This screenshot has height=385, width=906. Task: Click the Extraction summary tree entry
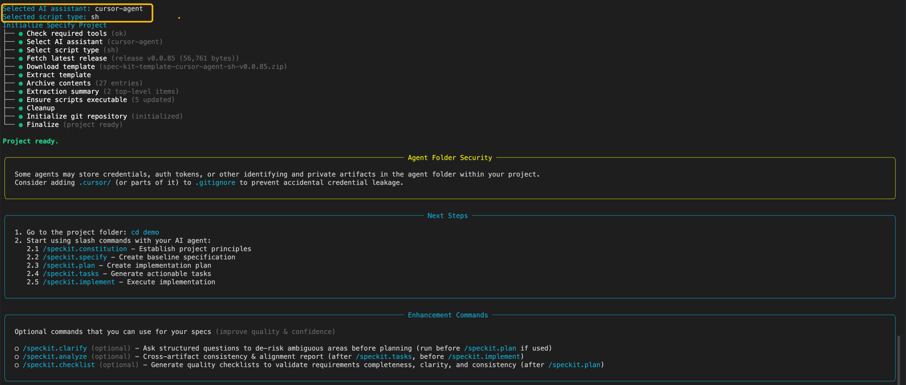(x=63, y=91)
